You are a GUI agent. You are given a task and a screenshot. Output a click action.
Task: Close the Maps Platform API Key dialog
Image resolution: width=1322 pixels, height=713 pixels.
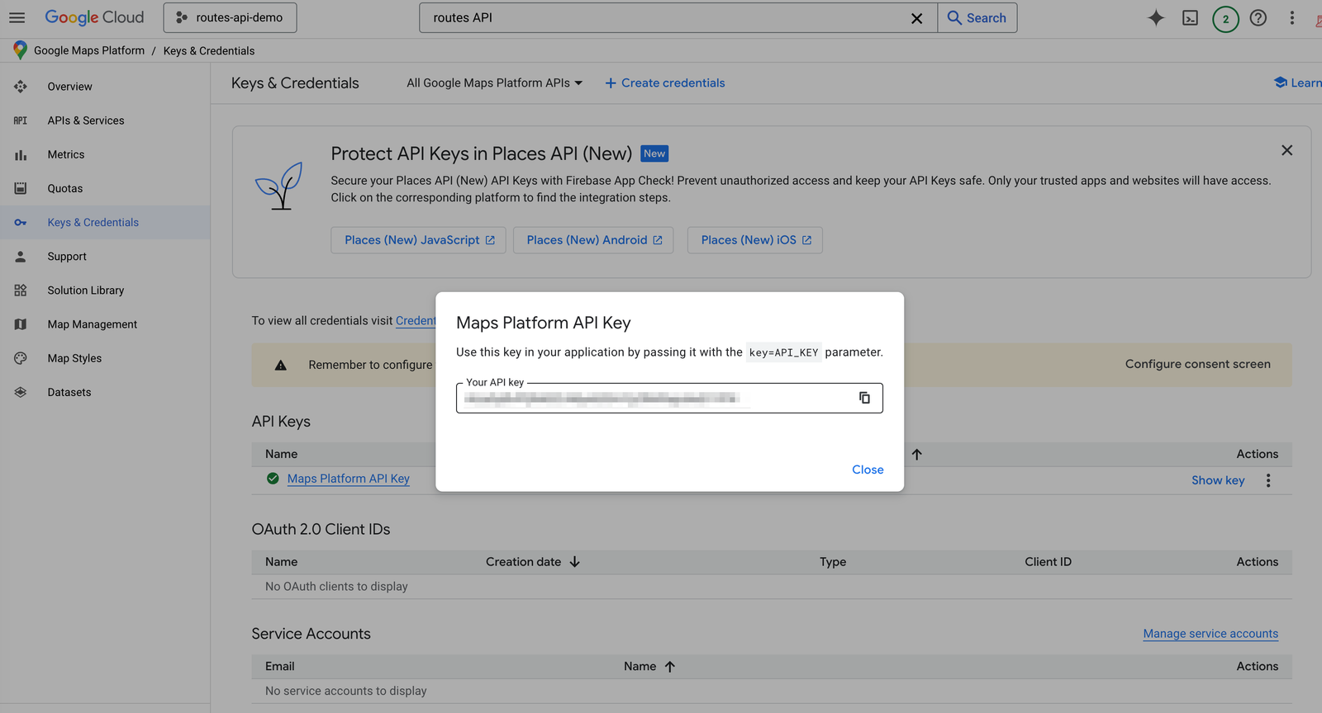(x=868, y=470)
